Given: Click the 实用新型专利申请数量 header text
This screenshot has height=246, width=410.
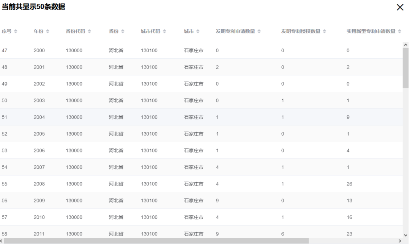Looking at the screenshot, I should 371,31.
